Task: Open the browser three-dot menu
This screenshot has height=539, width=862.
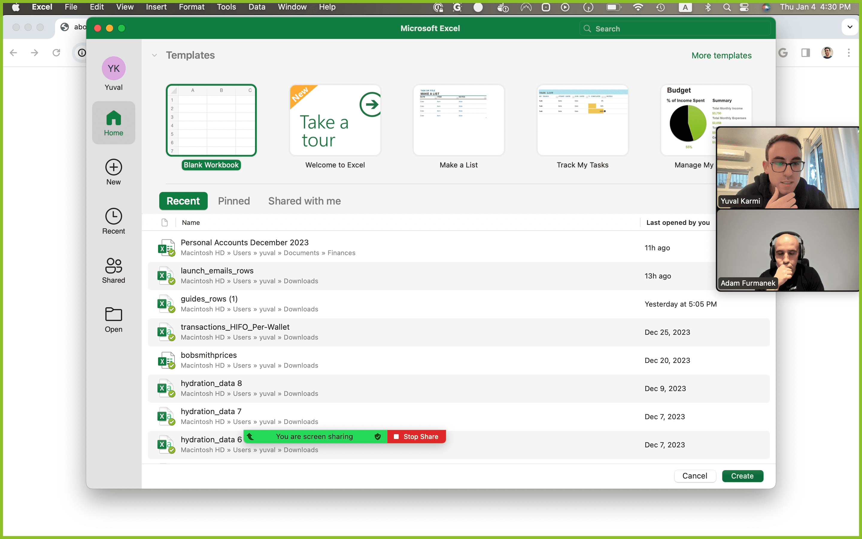Action: (849, 53)
